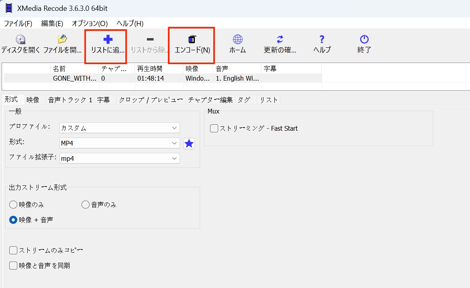Click the blue star favorite button
The width and height of the screenshot is (470, 288).
189,144
